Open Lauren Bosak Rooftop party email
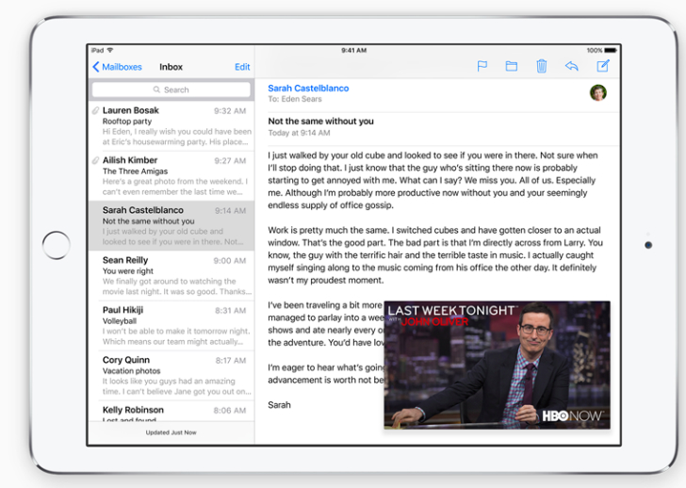 pos(171,126)
